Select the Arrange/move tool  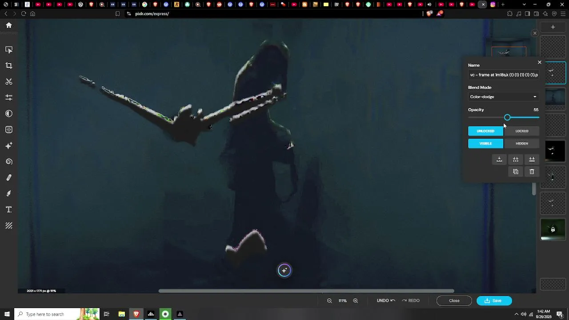9,50
